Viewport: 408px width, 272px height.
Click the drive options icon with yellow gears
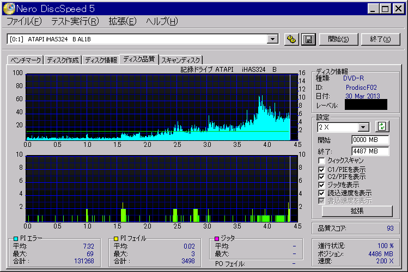click(x=291, y=40)
